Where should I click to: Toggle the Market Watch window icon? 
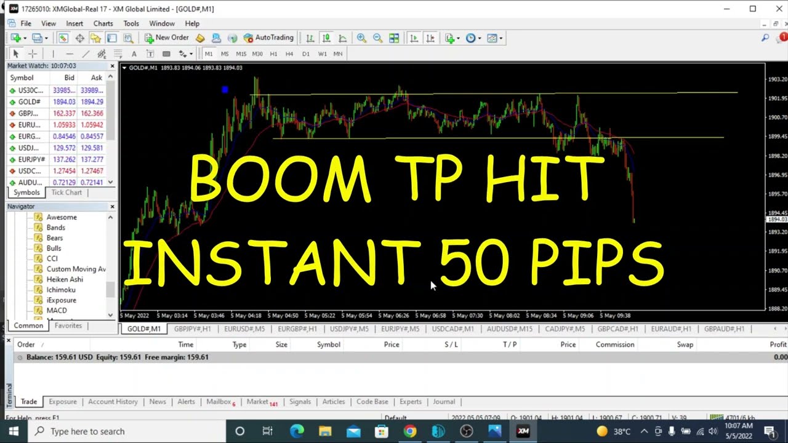click(63, 38)
